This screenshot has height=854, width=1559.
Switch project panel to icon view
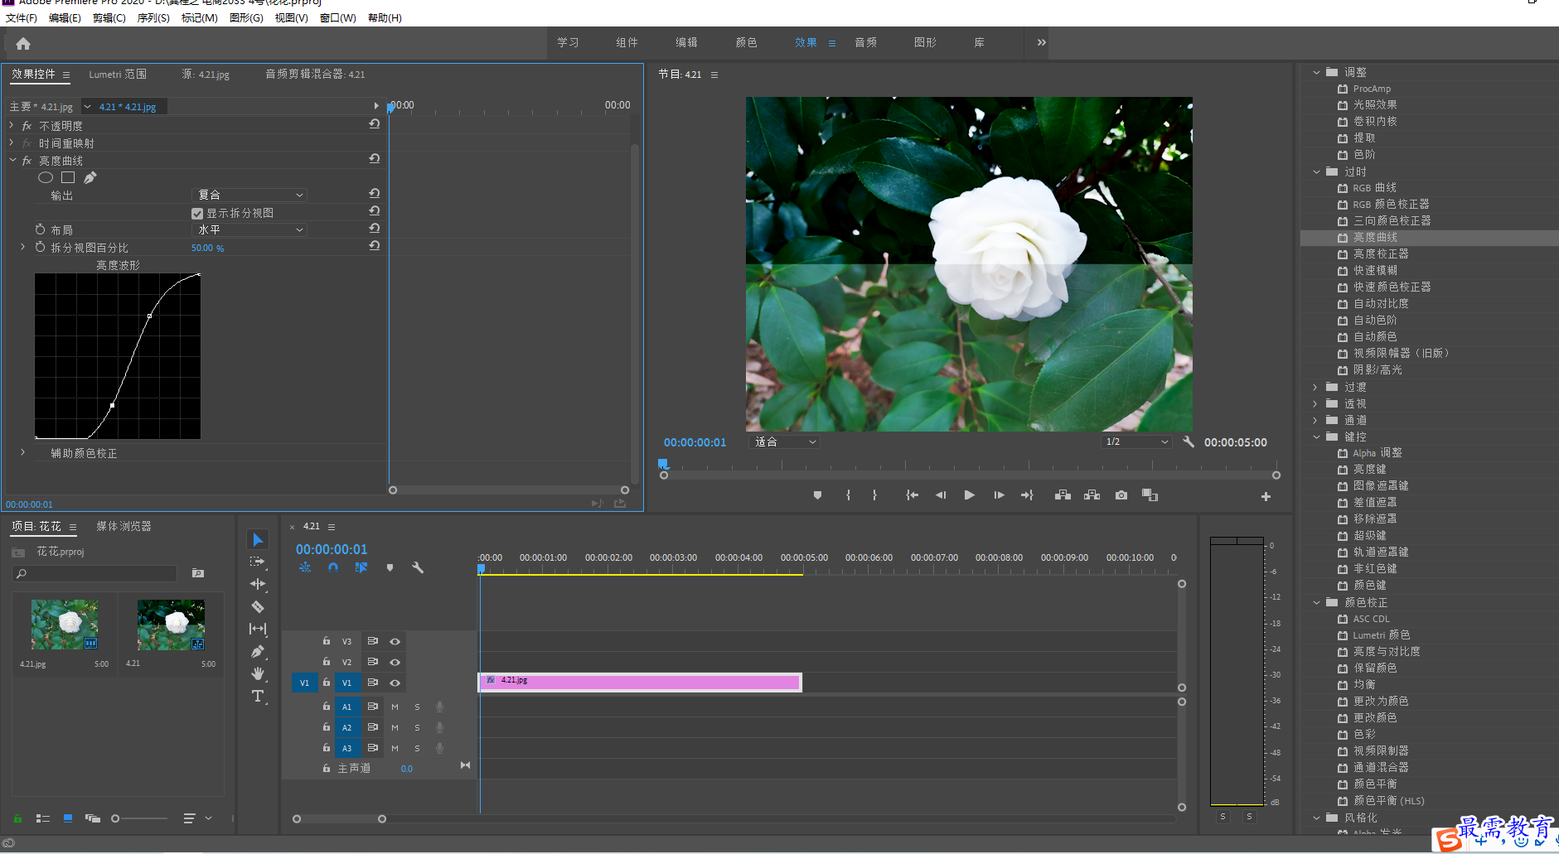(x=68, y=818)
